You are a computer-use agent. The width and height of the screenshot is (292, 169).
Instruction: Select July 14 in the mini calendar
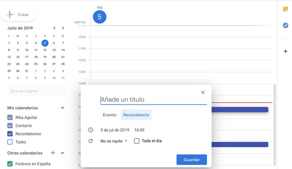(63, 50)
